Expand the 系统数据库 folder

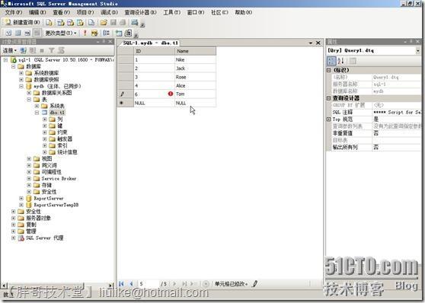point(21,73)
